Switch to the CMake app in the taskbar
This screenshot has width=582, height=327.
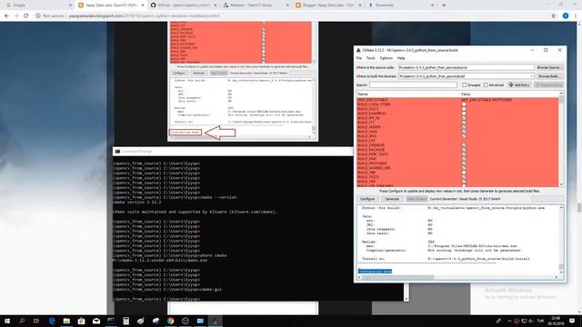pos(215,321)
